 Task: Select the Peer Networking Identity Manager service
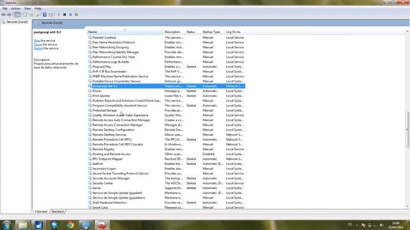(116, 52)
